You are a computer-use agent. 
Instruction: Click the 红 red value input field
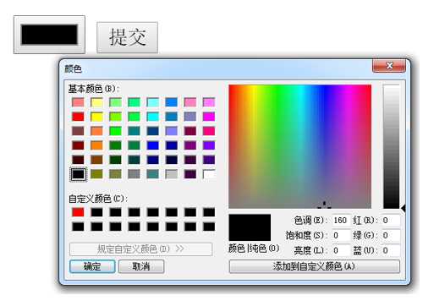(391, 221)
